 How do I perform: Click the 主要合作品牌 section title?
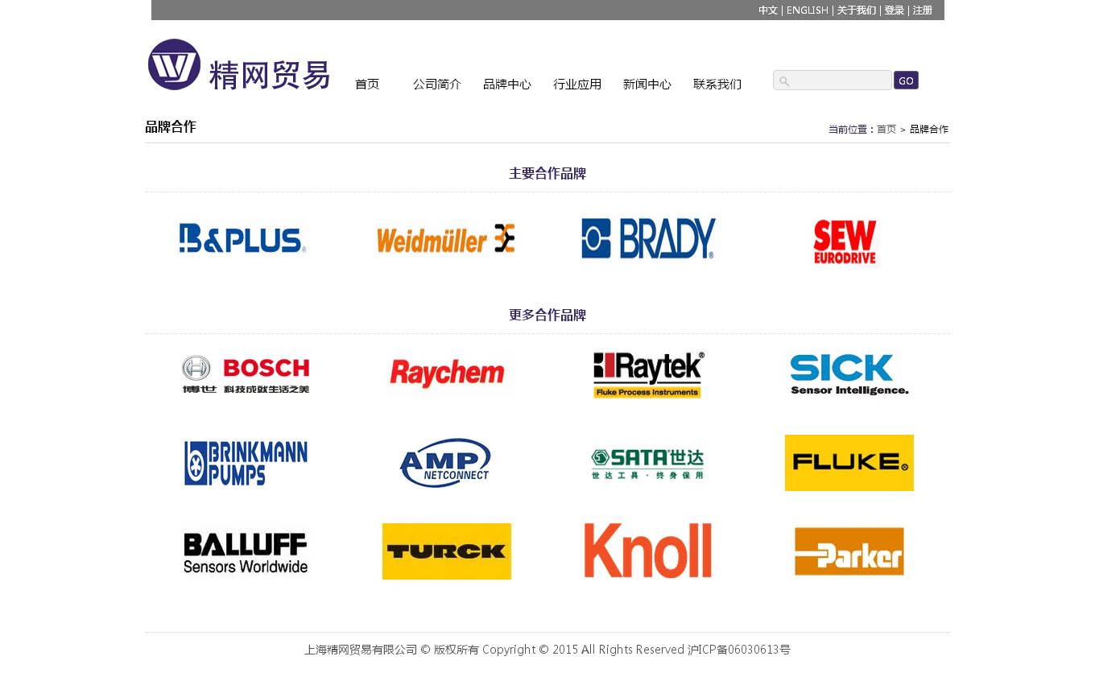click(547, 173)
